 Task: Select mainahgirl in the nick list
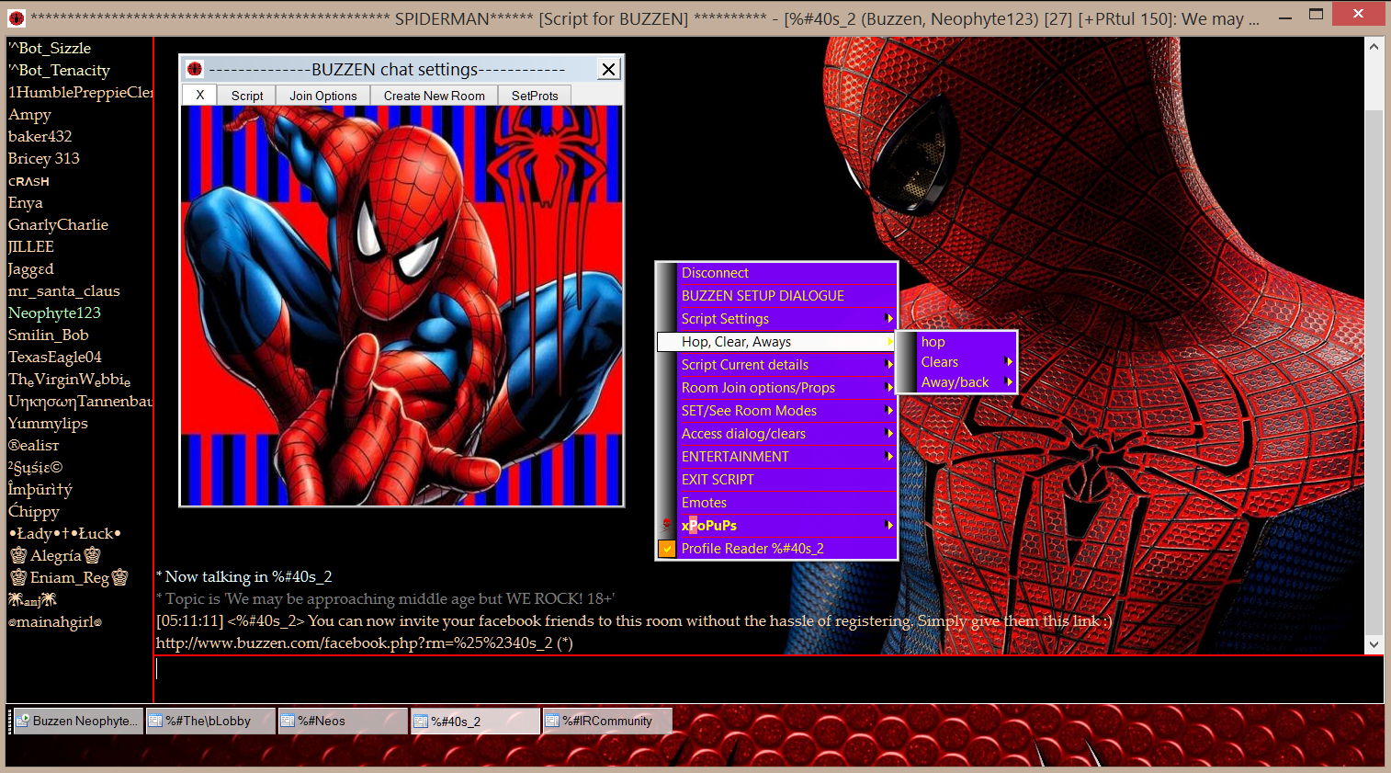click(54, 621)
